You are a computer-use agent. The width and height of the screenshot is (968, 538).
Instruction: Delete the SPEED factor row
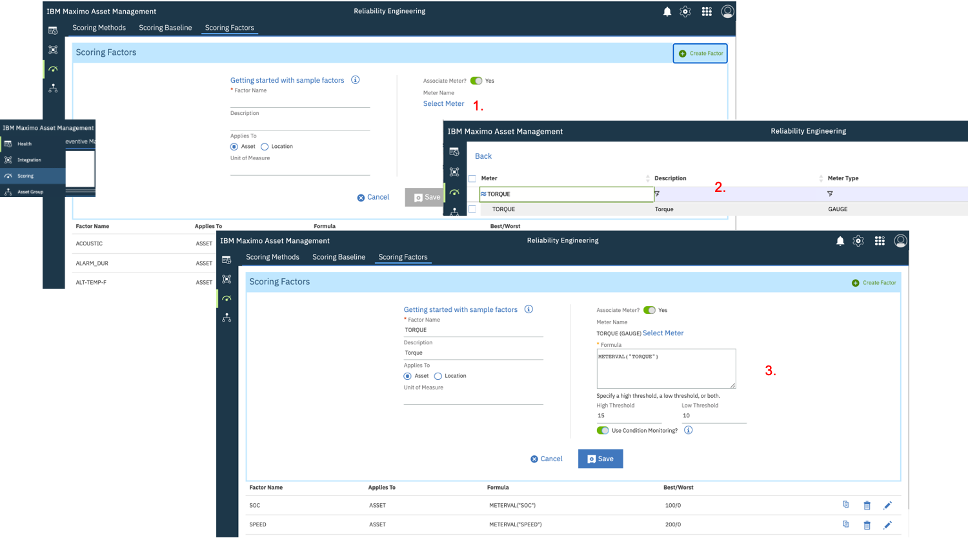[x=867, y=524]
